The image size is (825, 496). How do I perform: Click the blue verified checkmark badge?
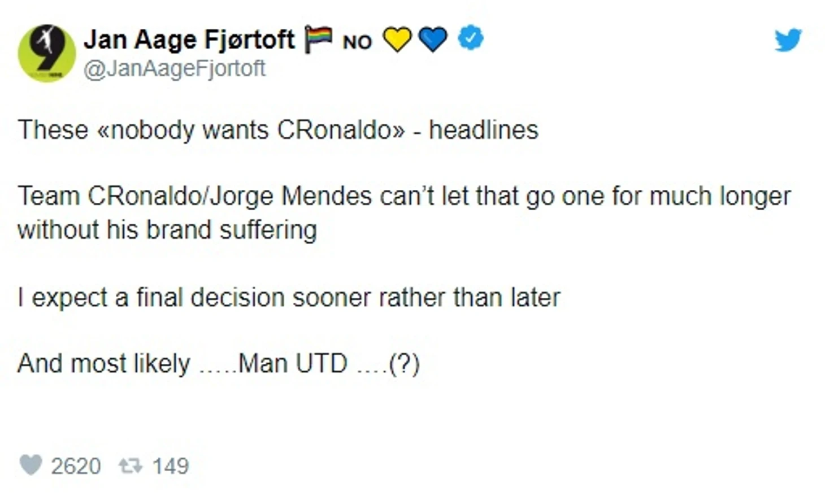(470, 38)
